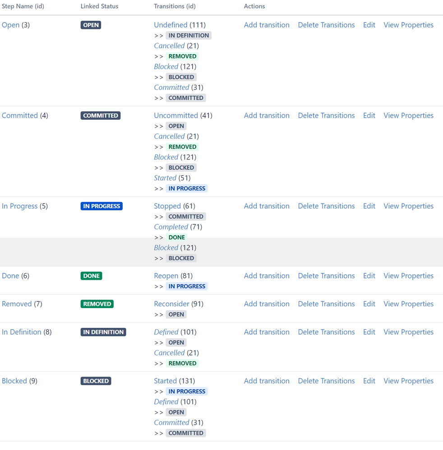This screenshot has width=443, height=450.
Task: Open the Started transition in the Blocked row
Action: 165,381
